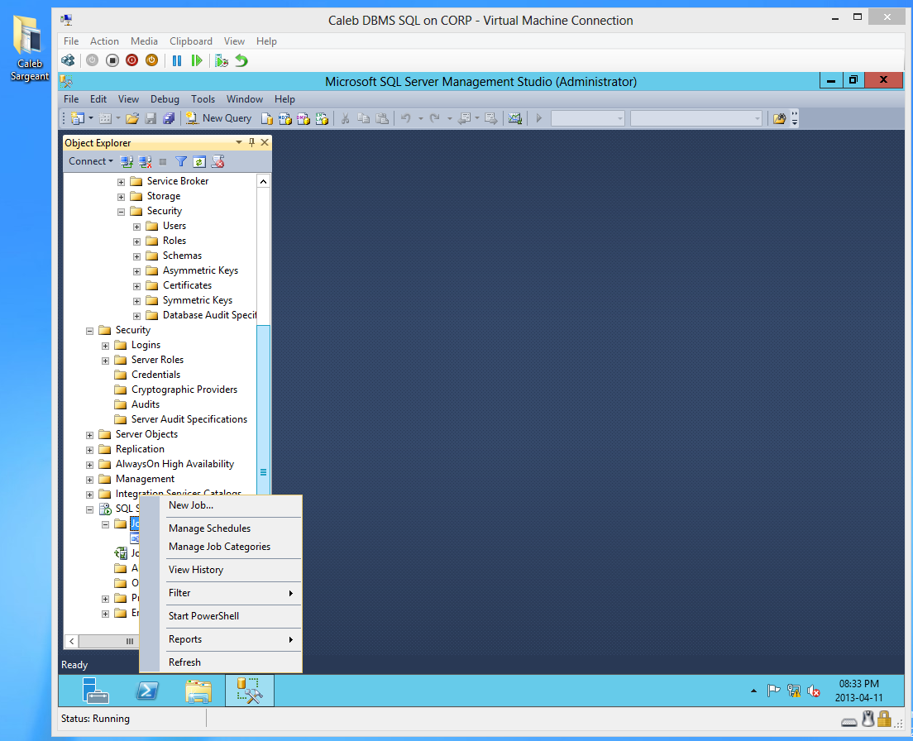
Task: Expand the Server Roles node
Action: (105, 361)
